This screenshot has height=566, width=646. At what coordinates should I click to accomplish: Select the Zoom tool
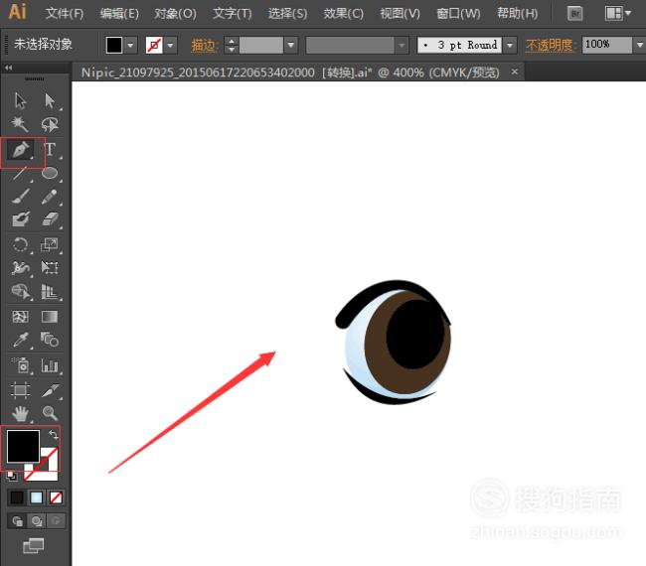coord(50,413)
